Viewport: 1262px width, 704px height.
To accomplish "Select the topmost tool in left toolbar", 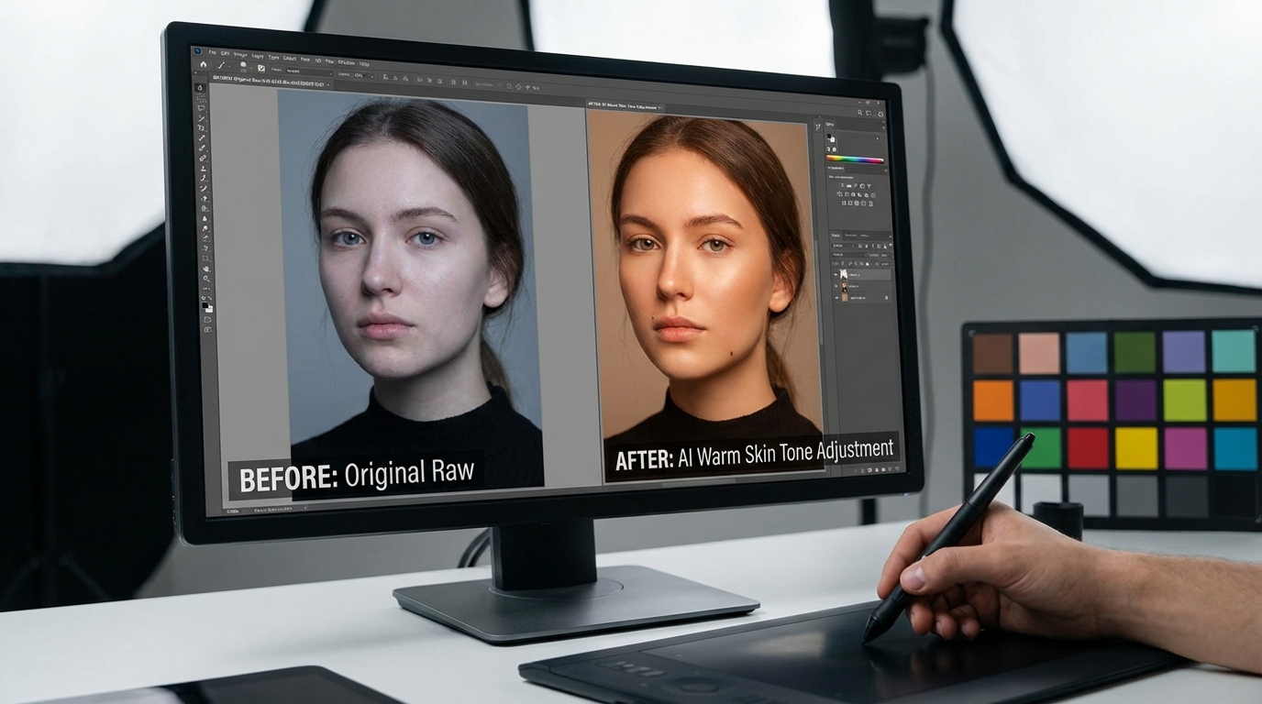I will pyautogui.click(x=201, y=88).
